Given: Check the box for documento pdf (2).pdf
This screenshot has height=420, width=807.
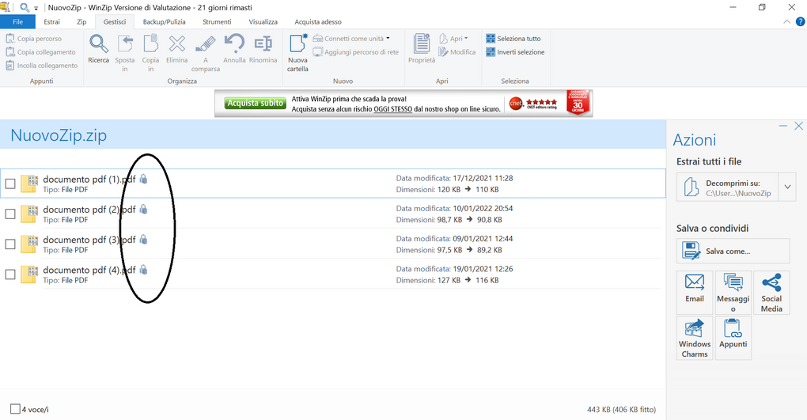Looking at the screenshot, I should 10,214.
